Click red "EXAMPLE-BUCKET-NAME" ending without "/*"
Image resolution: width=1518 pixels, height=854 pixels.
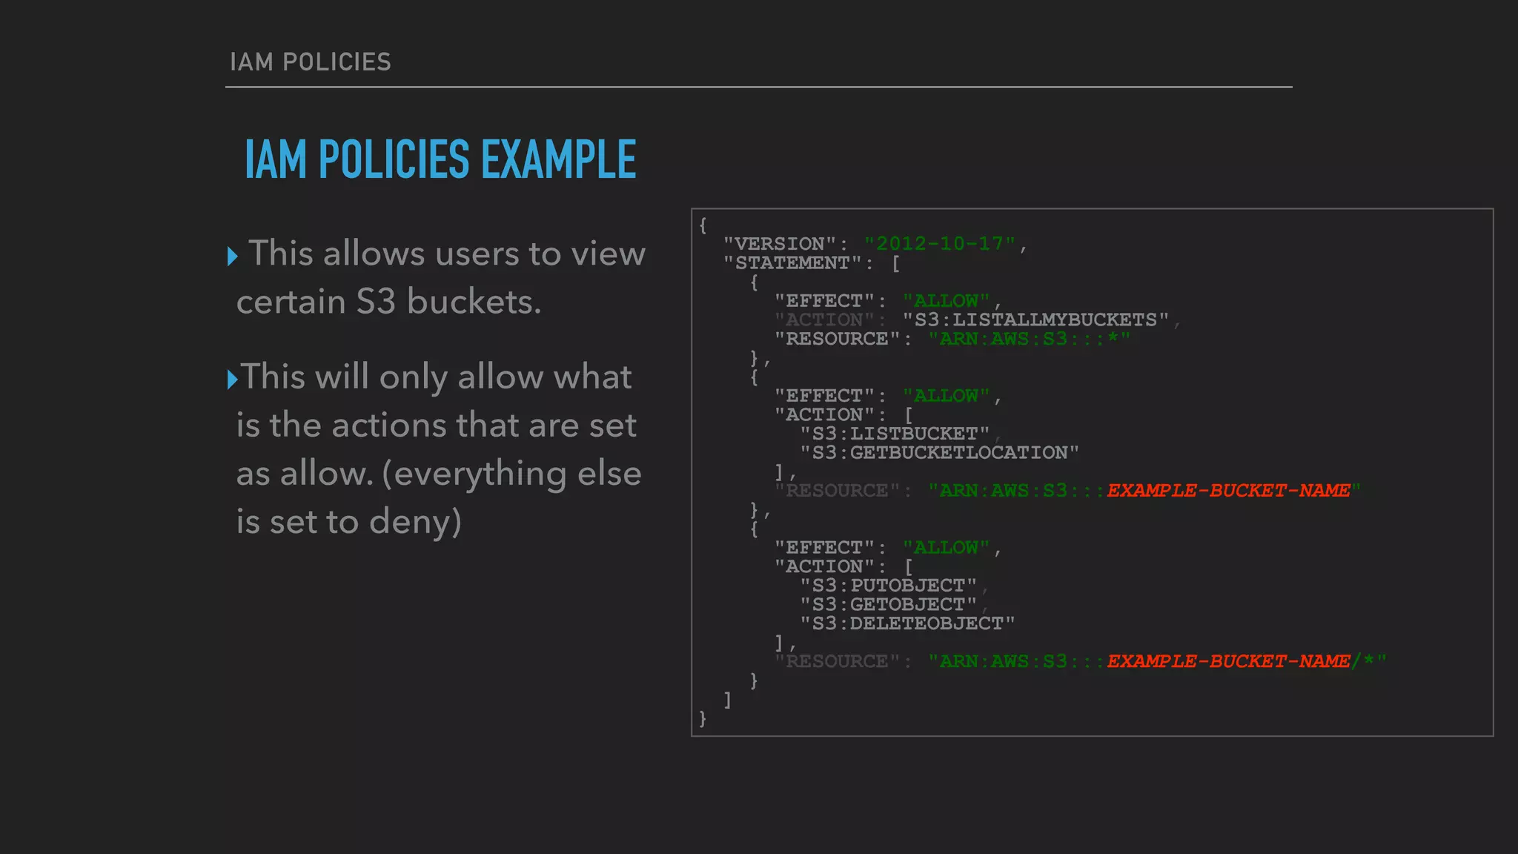pos(1228,491)
